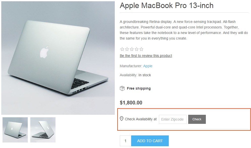Click the $1,800.00 price text
Screen dimensions: 251x148
click(x=131, y=103)
